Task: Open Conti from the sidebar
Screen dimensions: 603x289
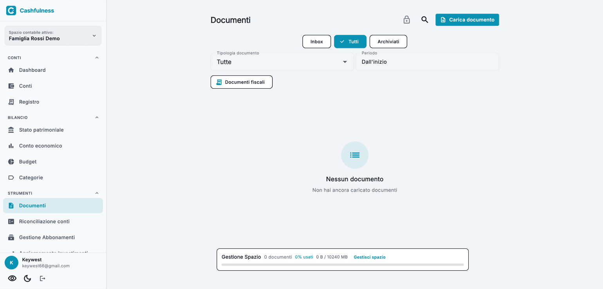Action: (x=53, y=86)
